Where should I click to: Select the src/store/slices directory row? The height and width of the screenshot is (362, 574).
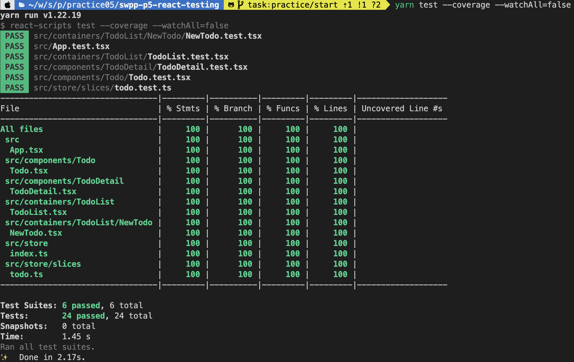pos(43,264)
